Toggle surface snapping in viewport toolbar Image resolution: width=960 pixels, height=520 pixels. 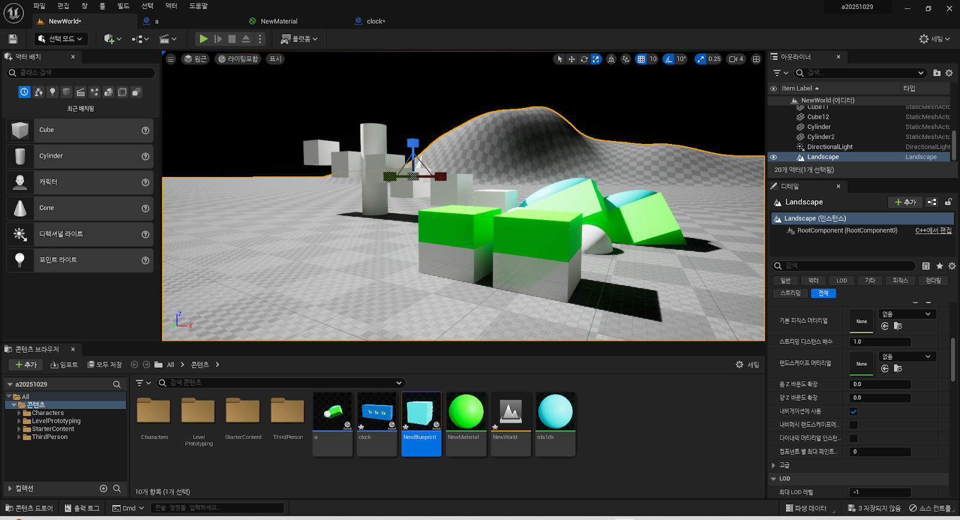[626, 59]
